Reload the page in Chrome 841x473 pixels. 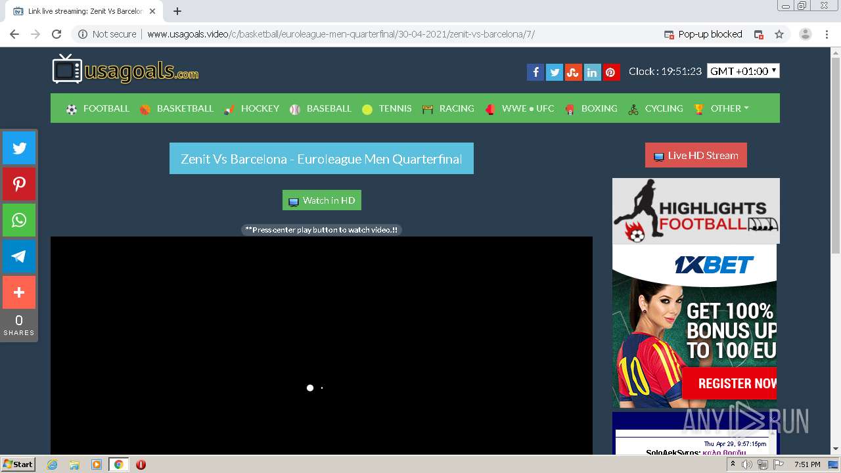[57, 34]
